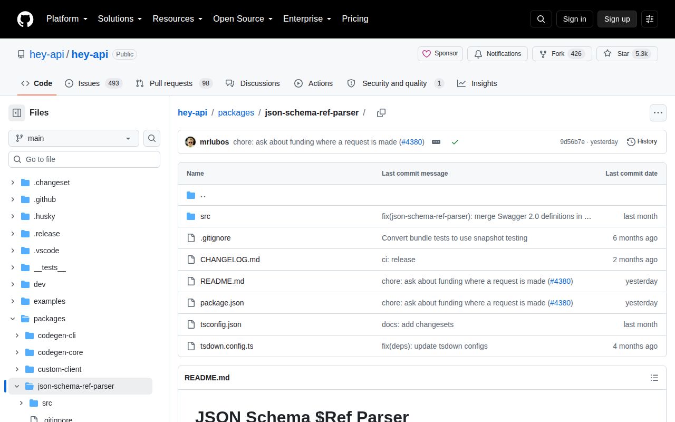Open the mrlubos username link
This screenshot has height=422, width=675.
[x=214, y=142]
